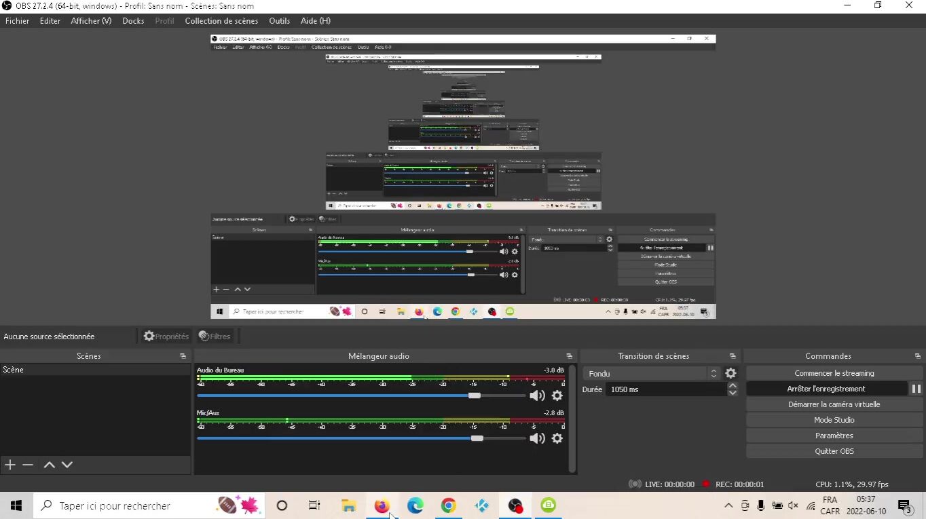Image resolution: width=926 pixels, height=519 pixels.
Task: Mute the Mic/Aux speaker
Action: click(x=537, y=438)
